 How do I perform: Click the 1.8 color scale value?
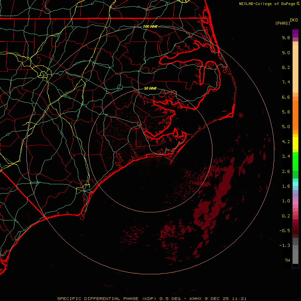point(286,186)
